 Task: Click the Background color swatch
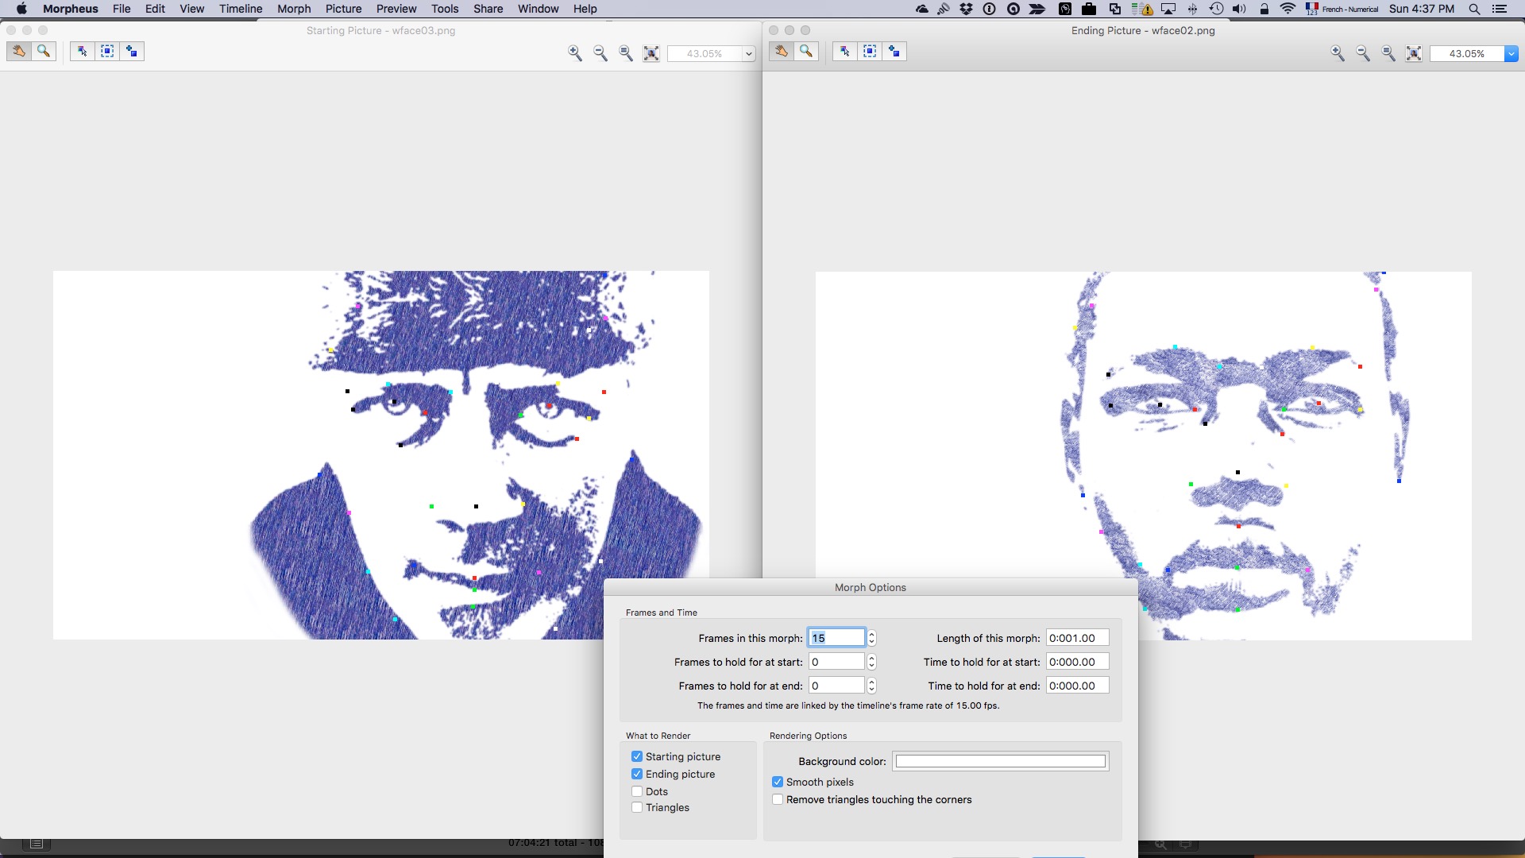[1000, 761]
